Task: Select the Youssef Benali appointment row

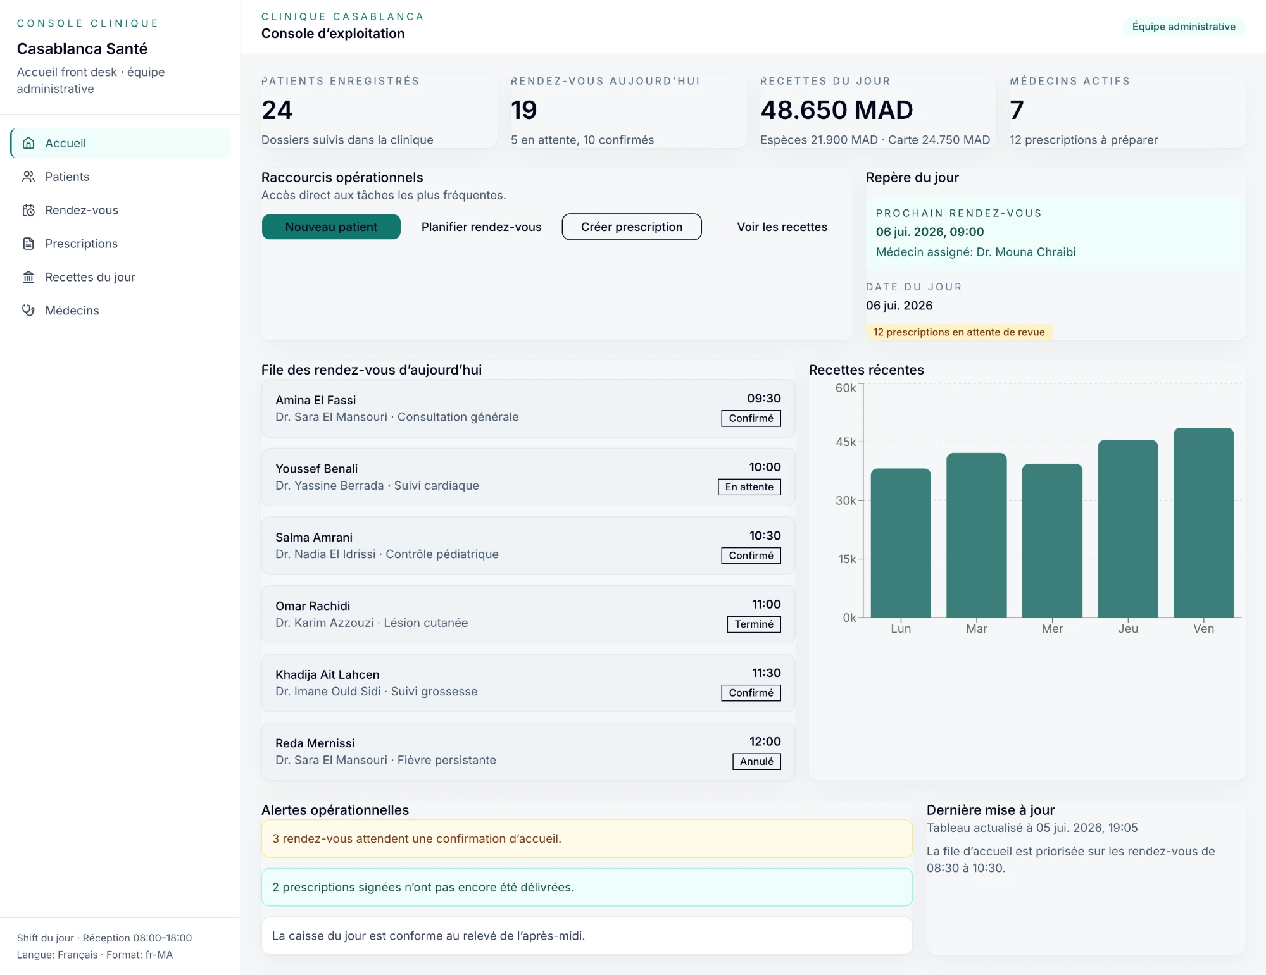Action: [528, 477]
